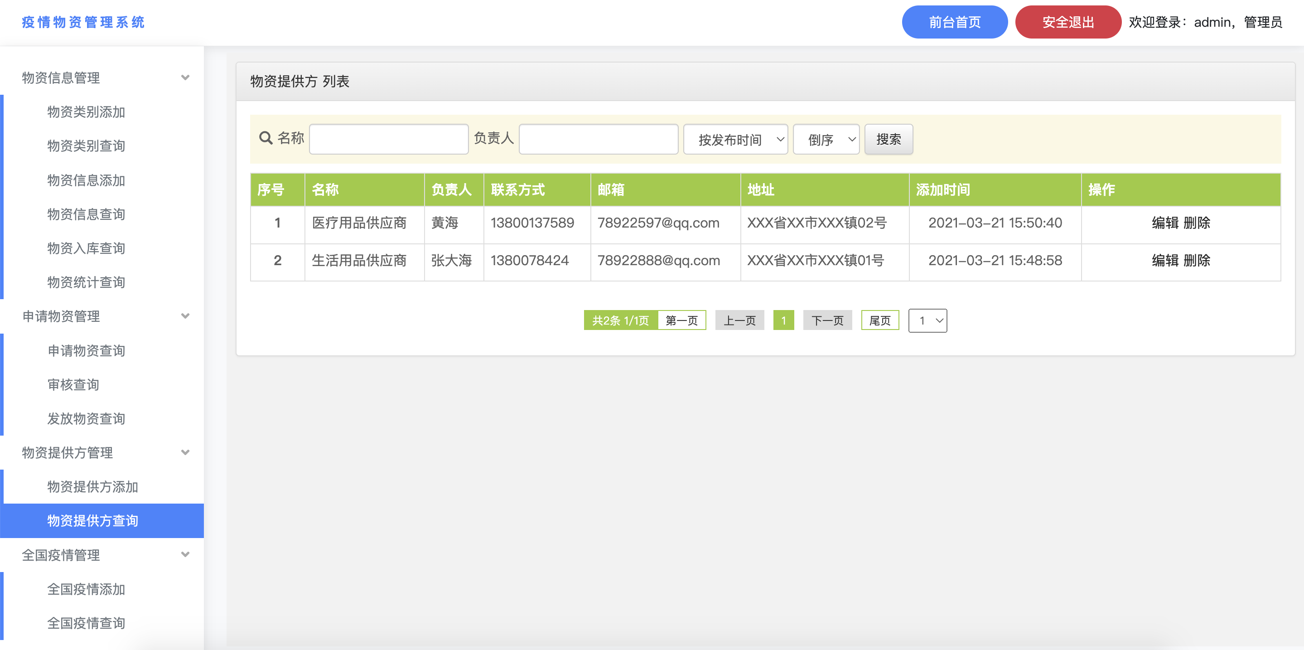Viewport: 1304px width, 650px height.
Task: Open 申请物资查询 in sidebar
Action: pyautogui.click(x=86, y=350)
